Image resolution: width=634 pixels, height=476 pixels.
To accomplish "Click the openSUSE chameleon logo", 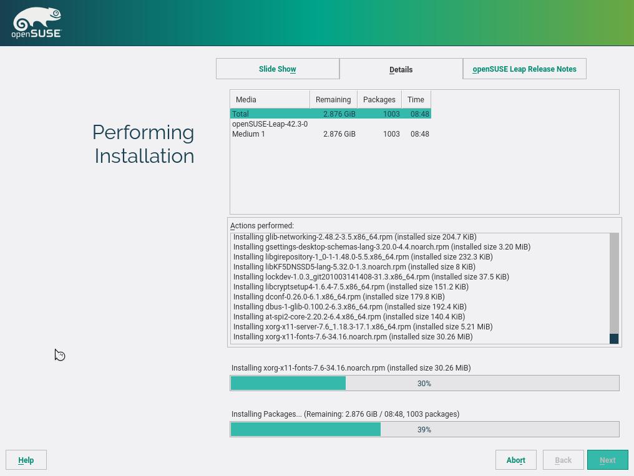I will (x=37, y=23).
